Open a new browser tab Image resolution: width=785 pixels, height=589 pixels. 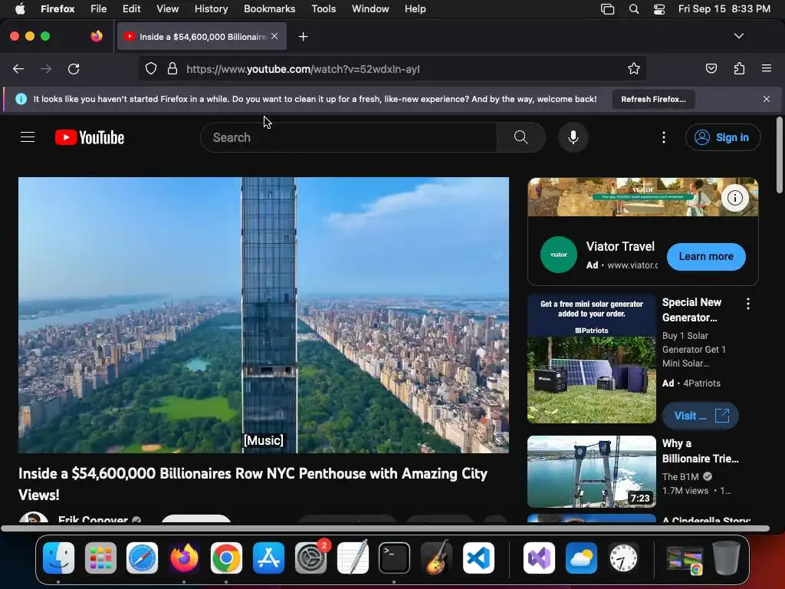tap(303, 37)
